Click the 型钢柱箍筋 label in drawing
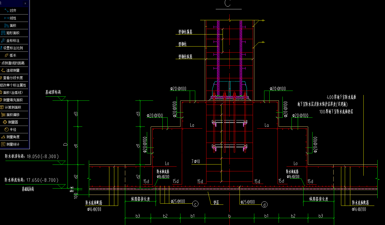 [x=185, y=32]
